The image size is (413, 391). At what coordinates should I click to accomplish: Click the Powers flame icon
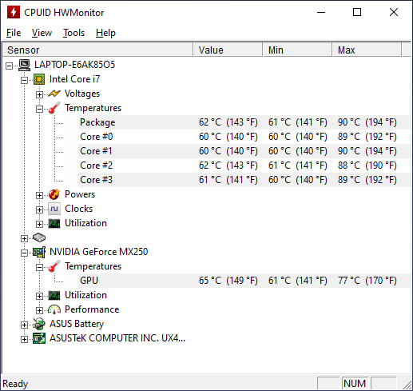54,194
